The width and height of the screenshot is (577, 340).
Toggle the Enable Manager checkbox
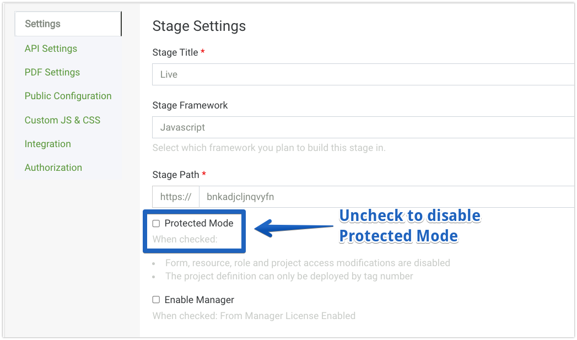tap(156, 300)
